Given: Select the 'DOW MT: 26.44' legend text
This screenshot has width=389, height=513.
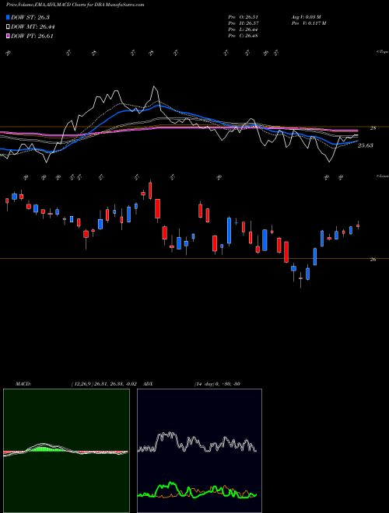Looking at the screenshot, I should (x=33, y=27).
